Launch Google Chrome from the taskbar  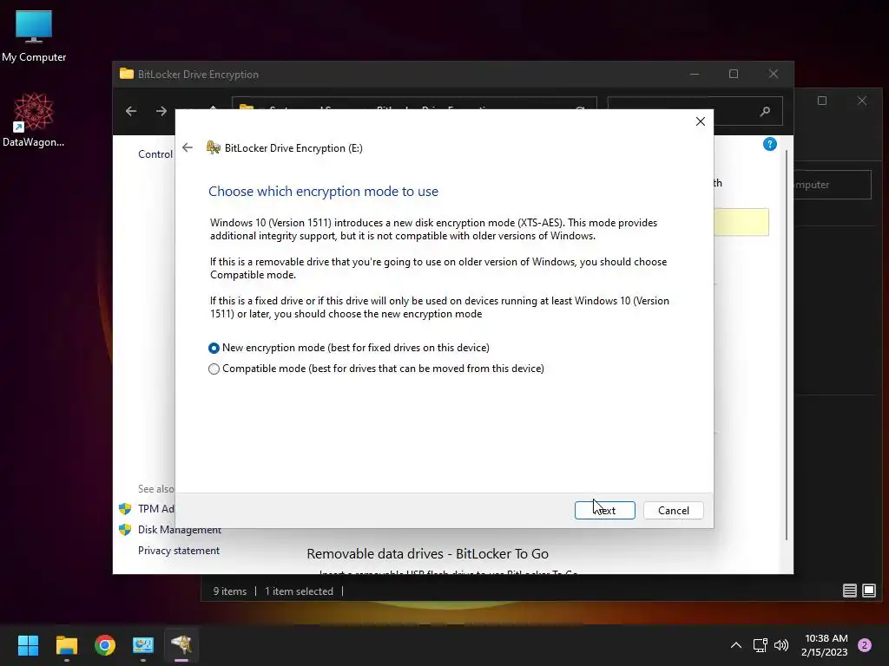105,645
